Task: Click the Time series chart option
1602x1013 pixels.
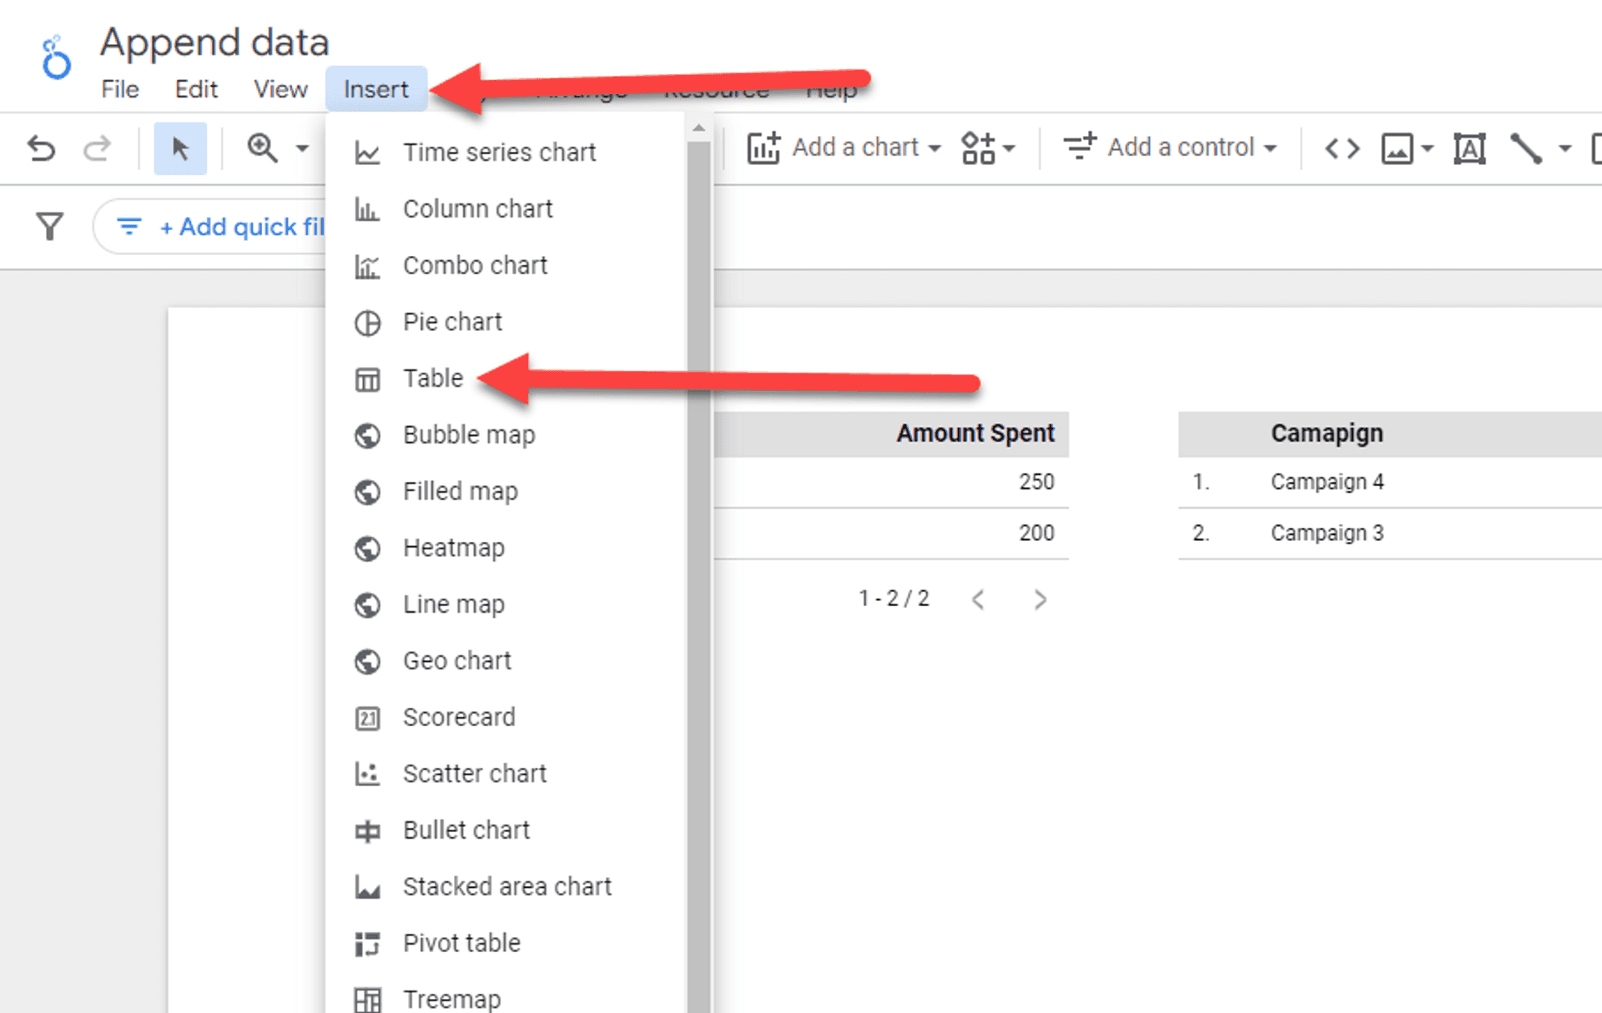Action: [500, 153]
